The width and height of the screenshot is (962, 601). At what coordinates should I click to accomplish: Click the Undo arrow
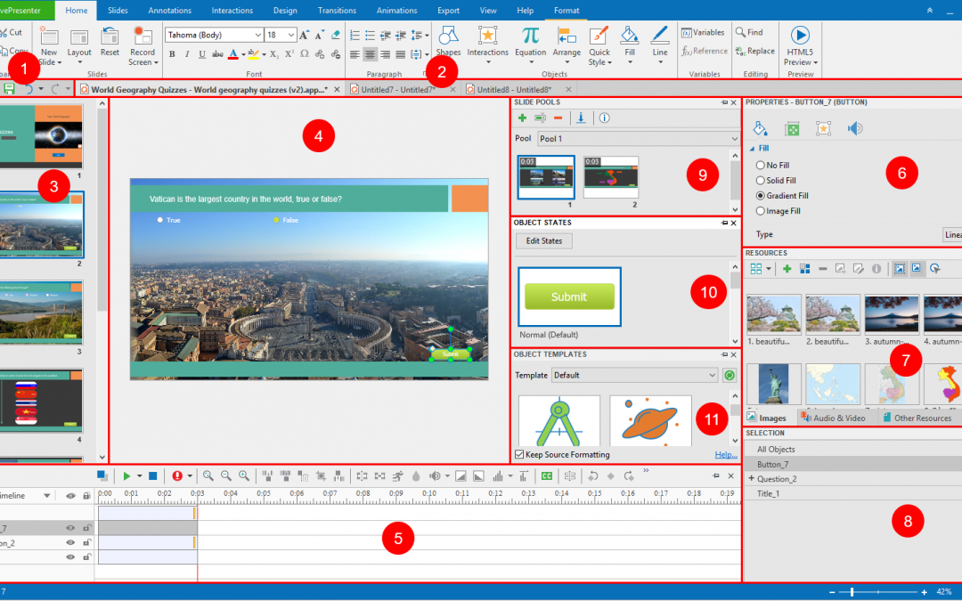pyautogui.click(x=29, y=89)
